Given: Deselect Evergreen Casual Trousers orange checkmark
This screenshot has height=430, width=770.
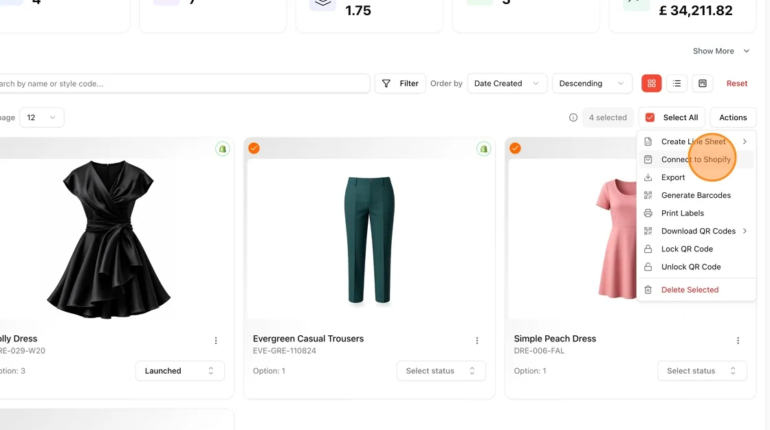Looking at the screenshot, I should [x=254, y=148].
